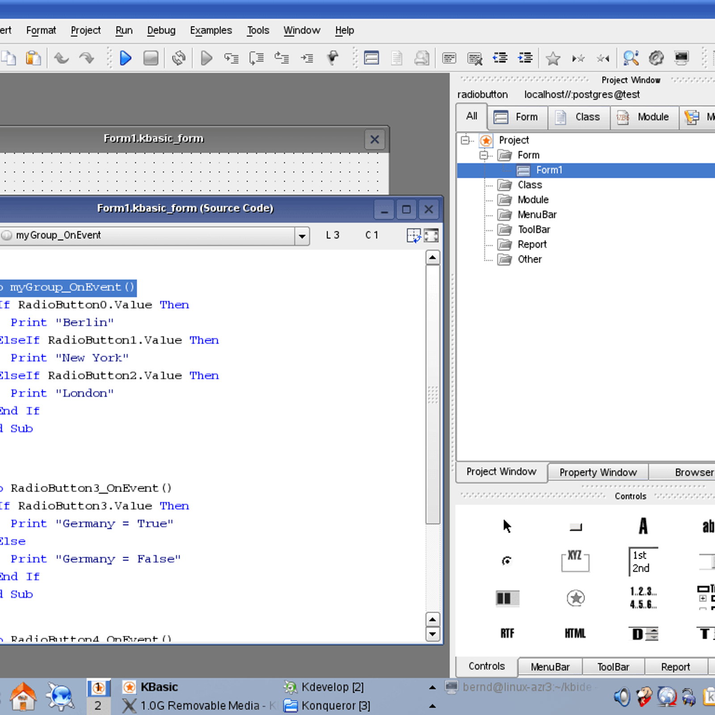Select the HTML control icon

coord(575,633)
